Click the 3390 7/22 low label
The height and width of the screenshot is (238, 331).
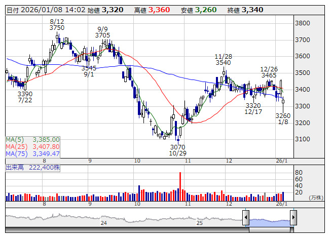coord(25,97)
